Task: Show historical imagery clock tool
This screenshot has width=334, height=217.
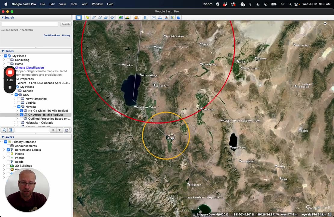Action: tap(121, 17)
